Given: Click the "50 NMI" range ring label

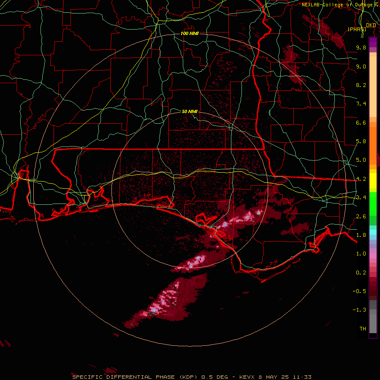Looking at the screenshot, I should (190, 111).
